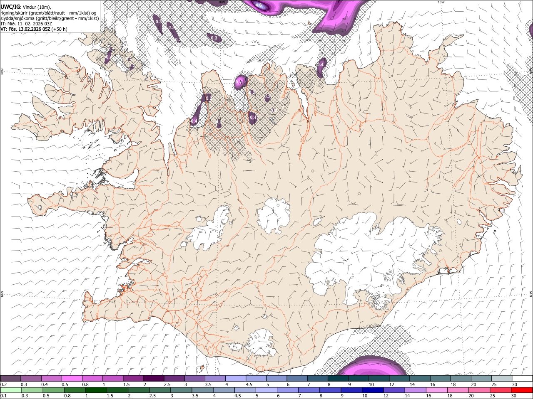
Task: Pick the navy blue 10–12 rain swatch
Action: coord(372,390)
